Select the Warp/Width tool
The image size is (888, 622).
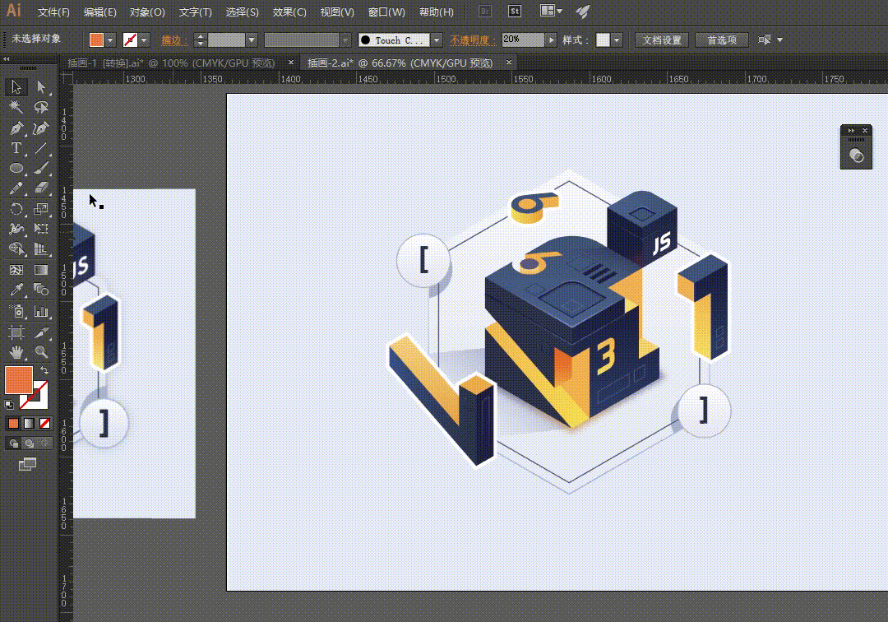tap(16, 229)
